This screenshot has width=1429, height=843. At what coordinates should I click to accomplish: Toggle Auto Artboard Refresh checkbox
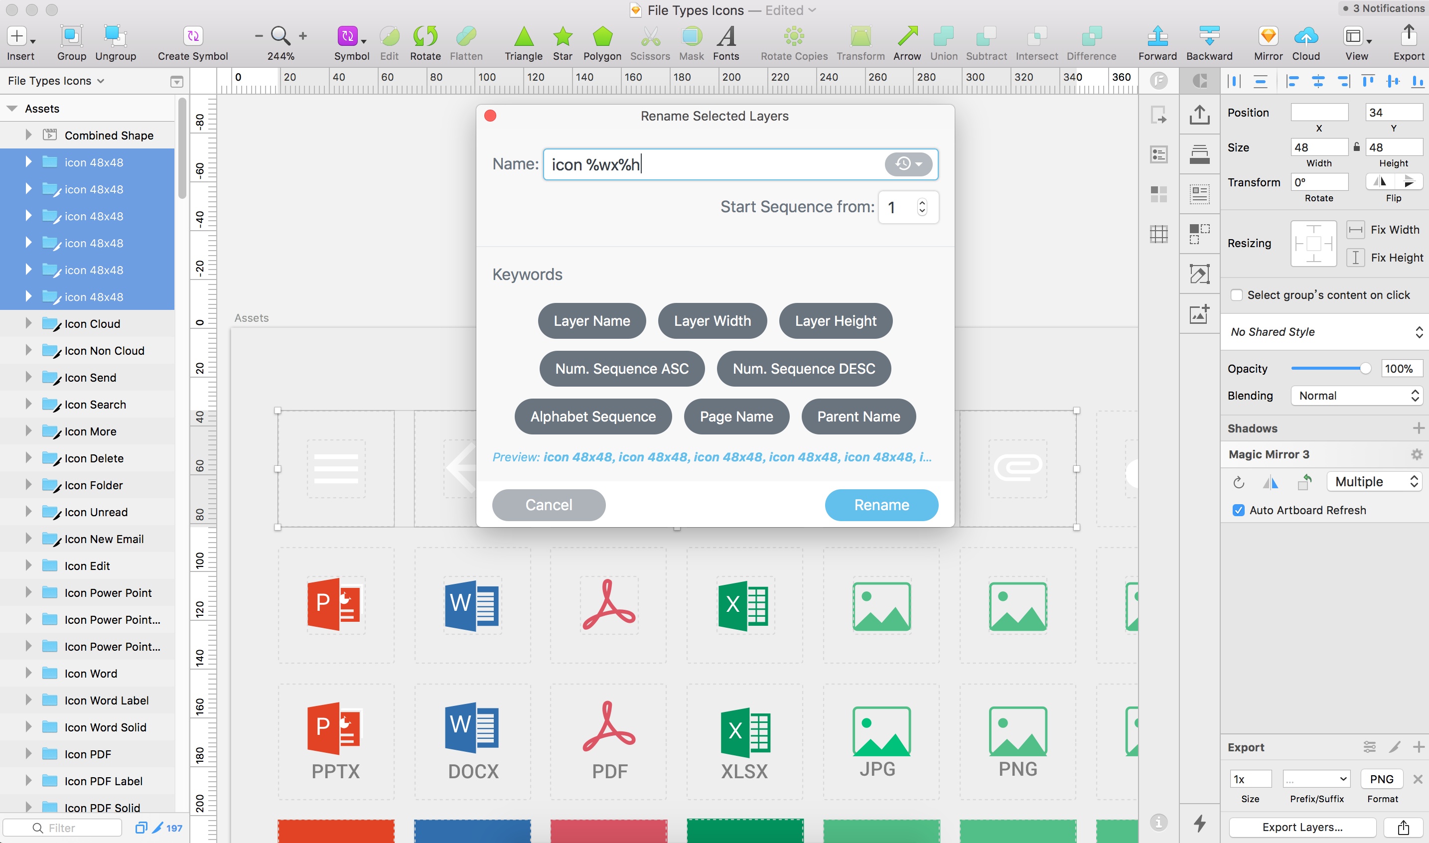coord(1238,510)
